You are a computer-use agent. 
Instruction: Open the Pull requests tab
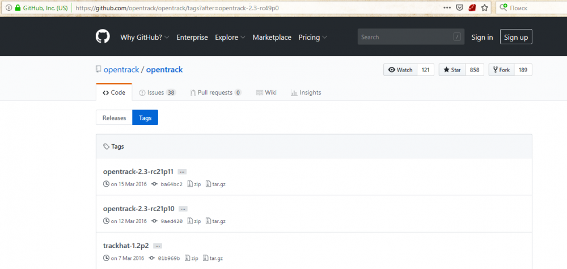(x=216, y=93)
